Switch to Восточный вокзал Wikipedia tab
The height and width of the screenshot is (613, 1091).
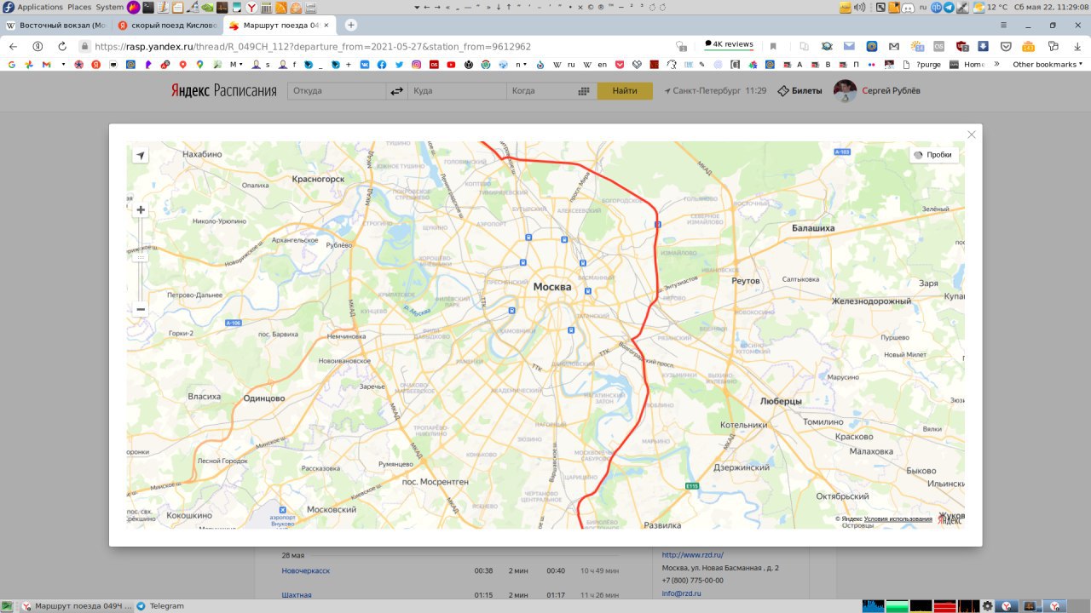click(55, 26)
